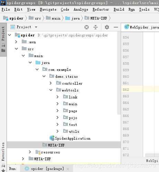This screenshot has height=172, width=159.
Task: Open the Tools menu
Action: [144, 9]
